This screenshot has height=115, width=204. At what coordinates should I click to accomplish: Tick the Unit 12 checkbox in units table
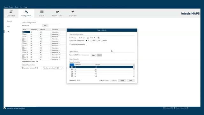(23, 57)
